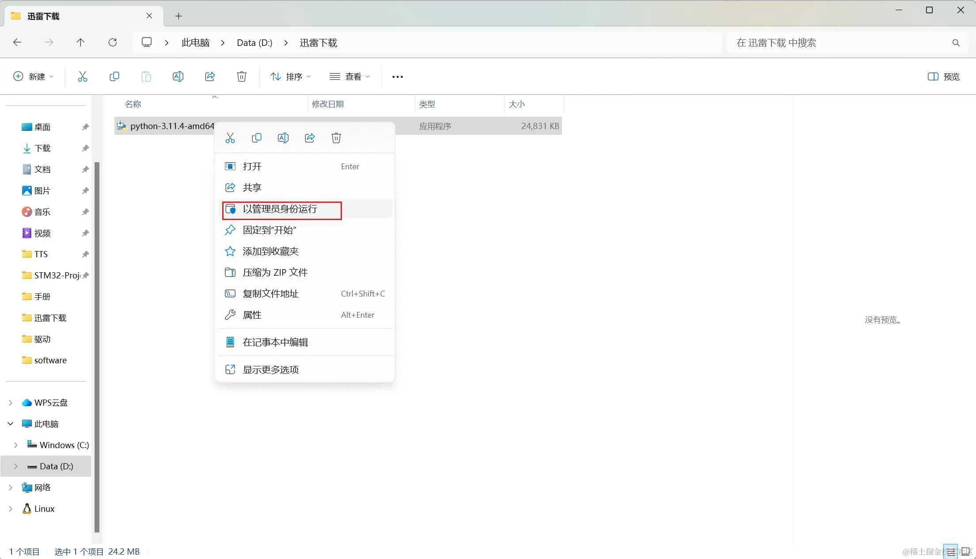
Task: Expand Windows (C:) drive in tree
Action: click(16, 445)
